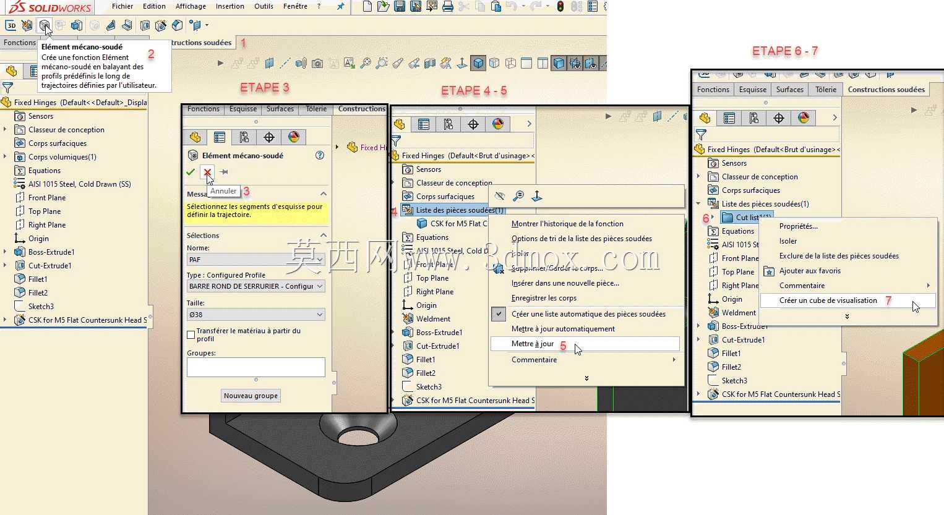This screenshot has height=515, width=944.
Task: Click the 3D sketch icon in weldments toolbar
Action: tap(11, 25)
